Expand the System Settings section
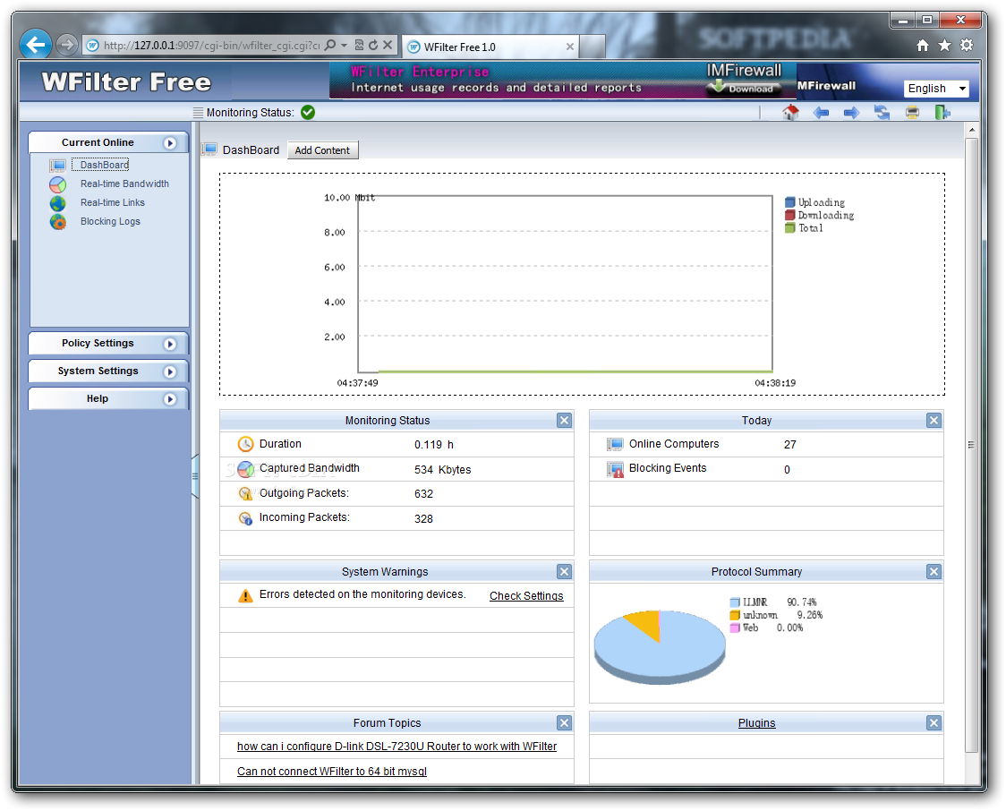The width and height of the screenshot is (1006, 811). coord(170,371)
